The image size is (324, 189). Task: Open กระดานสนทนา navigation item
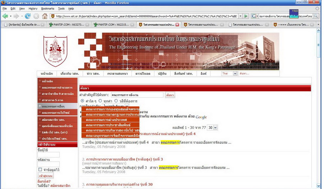tap(117, 73)
